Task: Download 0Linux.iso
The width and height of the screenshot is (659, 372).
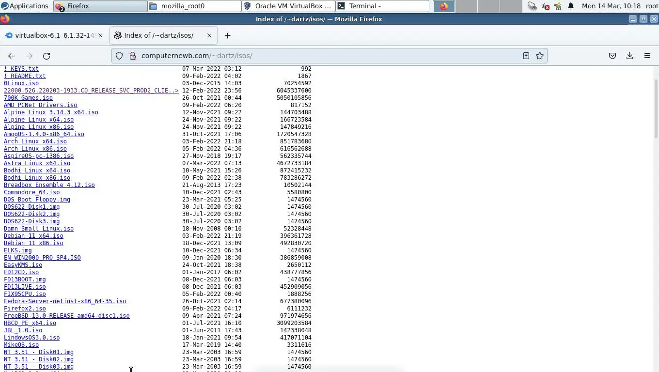Action: tap(21, 83)
